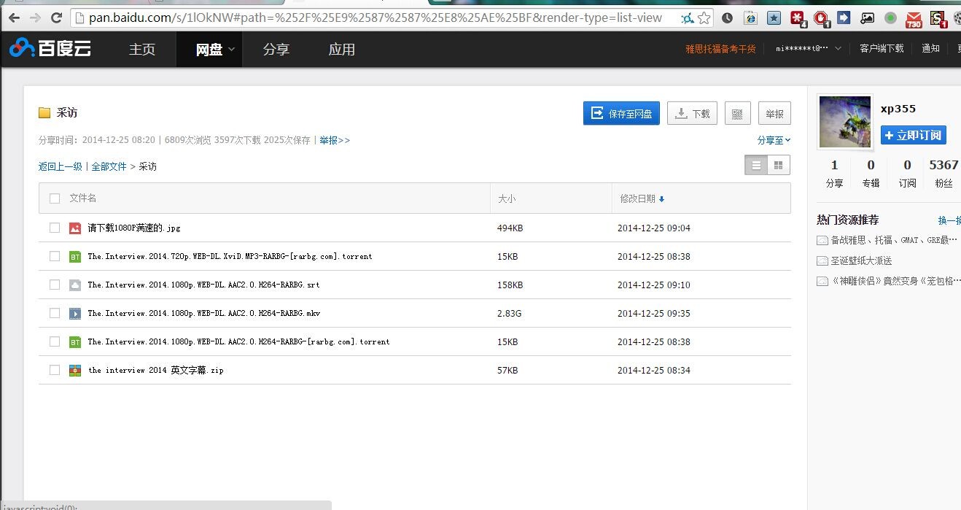Image resolution: width=961 pixels, height=510 pixels.
Task: Sort by 修改日期 column arrow
Action: (661, 198)
